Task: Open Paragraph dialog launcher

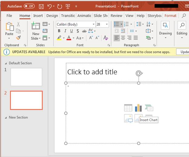Action: coord(154,45)
